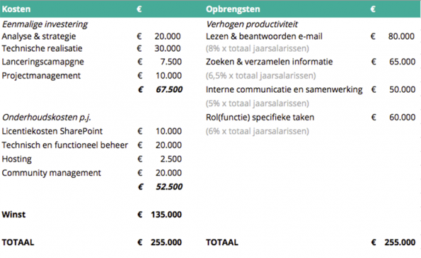The height and width of the screenshot is (258, 421).
Task: Click the Licentiekosten SharePoint label
Action: click(x=52, y=131)
